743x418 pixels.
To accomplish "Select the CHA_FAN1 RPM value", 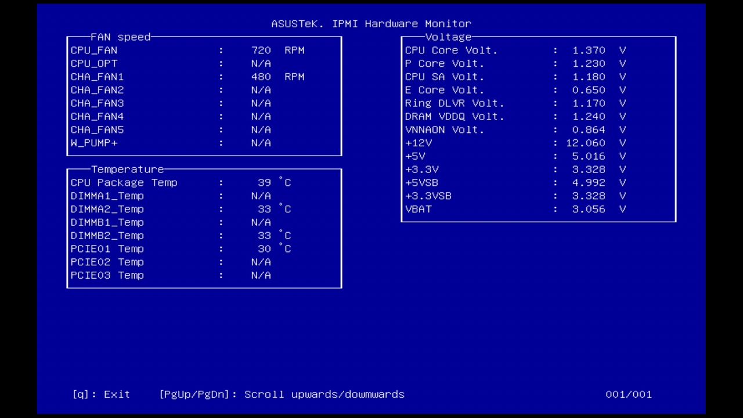I will [260, 76].
